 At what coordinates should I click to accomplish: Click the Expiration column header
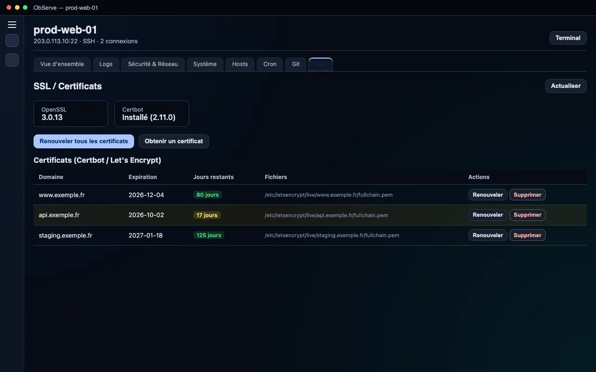click(142, 177)
